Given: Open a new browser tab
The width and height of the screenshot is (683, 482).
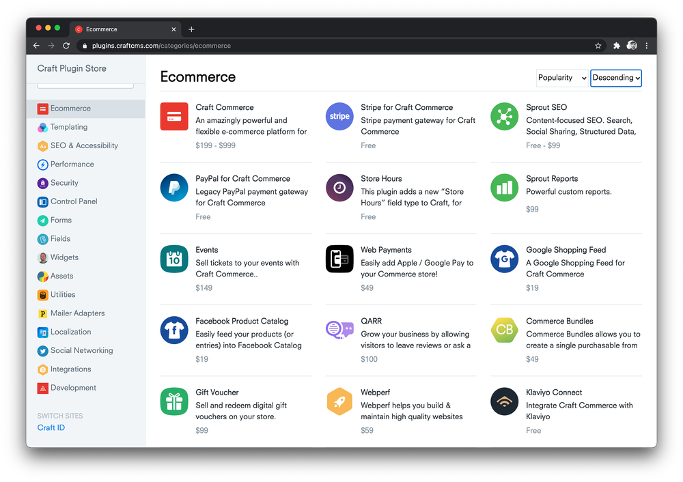Looking at the screenshot, I should pos(191,29).
